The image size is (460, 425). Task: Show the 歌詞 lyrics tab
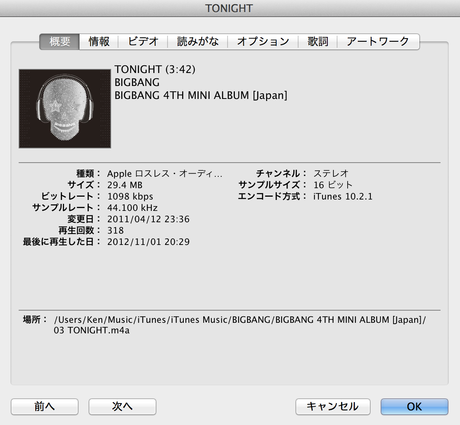tap(318, 42)
